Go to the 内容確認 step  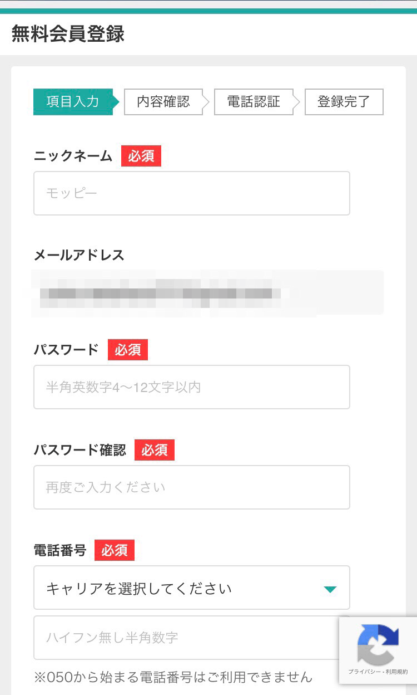(x=163, y=102)
